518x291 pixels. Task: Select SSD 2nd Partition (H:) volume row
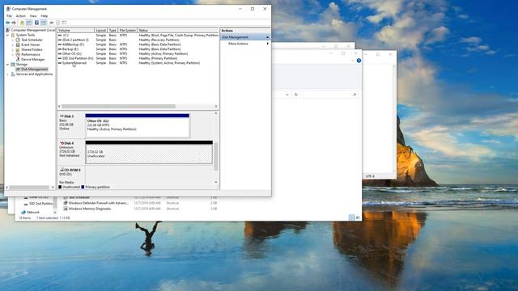138,58
